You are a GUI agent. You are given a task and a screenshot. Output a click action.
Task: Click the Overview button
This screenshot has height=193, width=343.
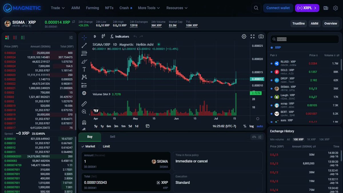(331, 23)
